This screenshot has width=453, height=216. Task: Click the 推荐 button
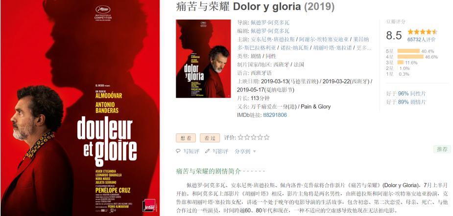(442, 149)
